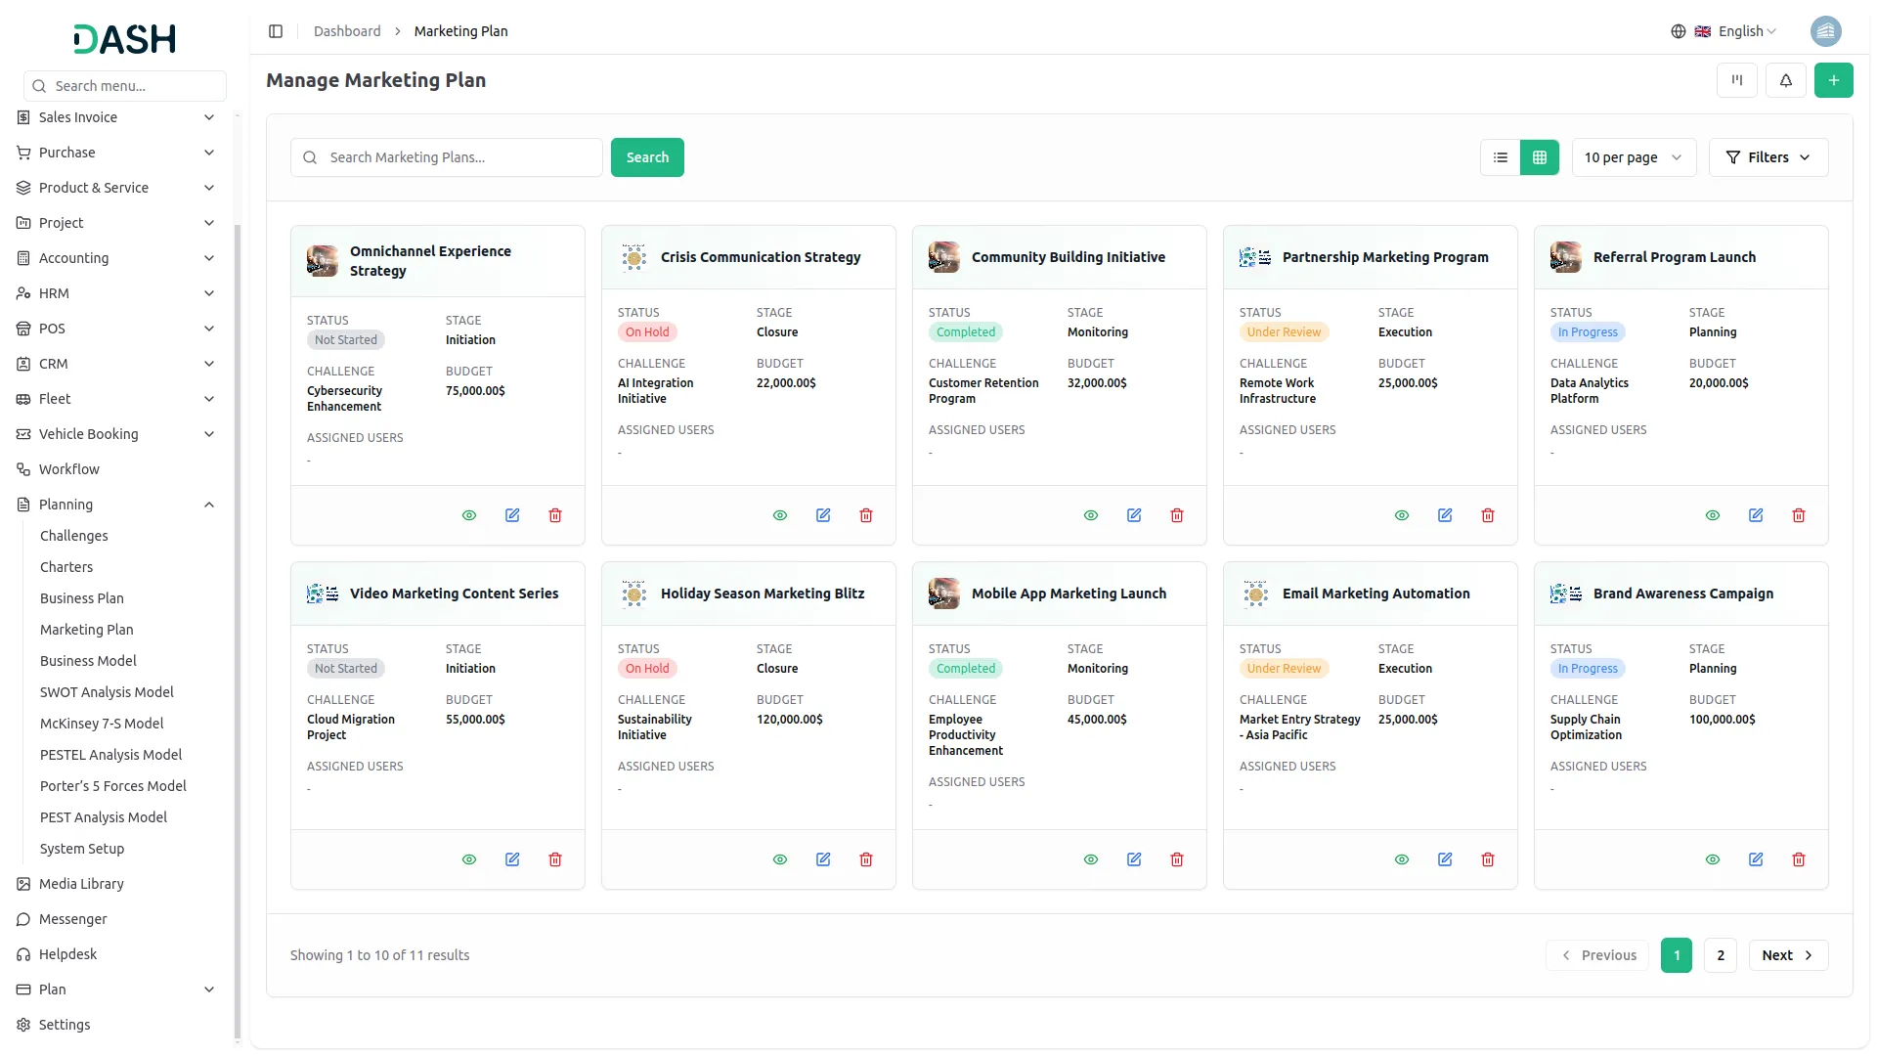
Task: Toggle the sidebar collapse icon
Action: (276, 31)
